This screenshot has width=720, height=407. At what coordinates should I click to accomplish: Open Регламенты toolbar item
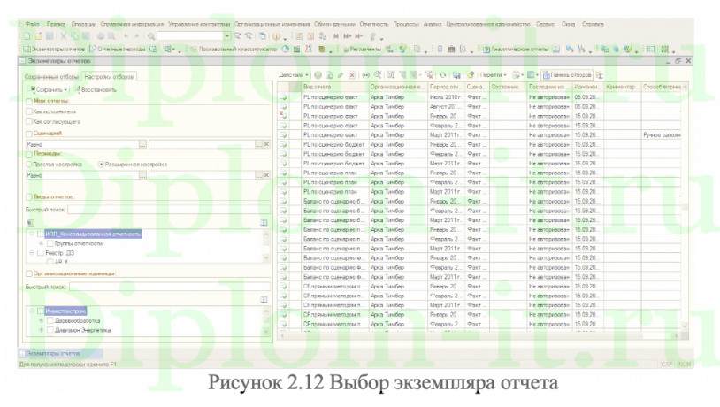point(362,50)
